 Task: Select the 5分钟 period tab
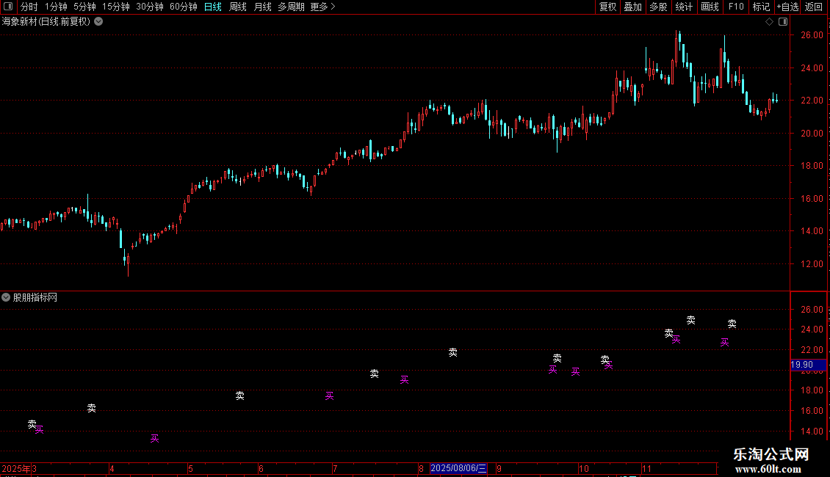(x=84, y=7)
